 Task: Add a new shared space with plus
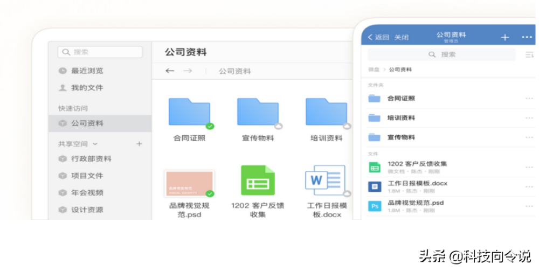pos(139,144)
